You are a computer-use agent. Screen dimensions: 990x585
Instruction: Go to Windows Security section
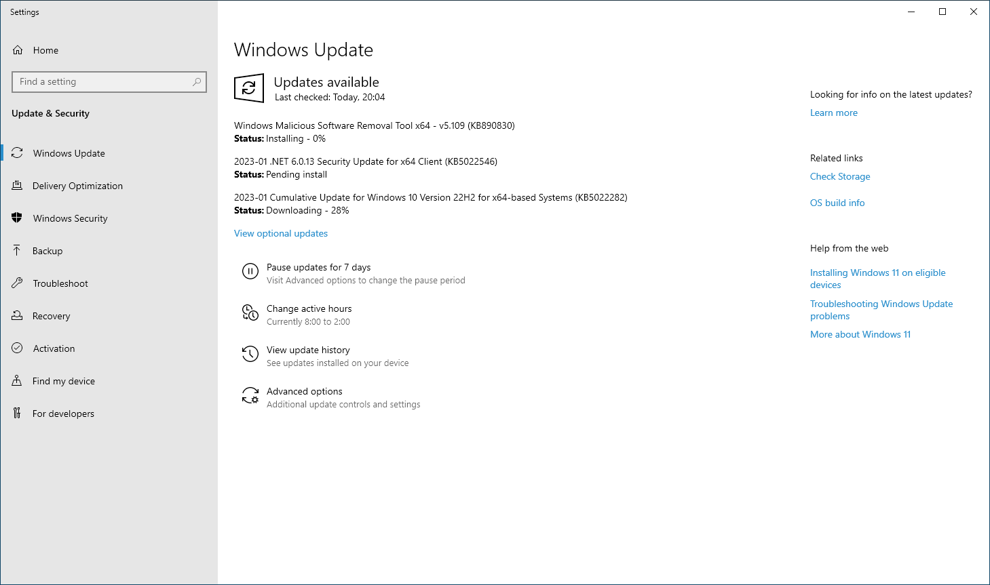click(x=109, y=218)
